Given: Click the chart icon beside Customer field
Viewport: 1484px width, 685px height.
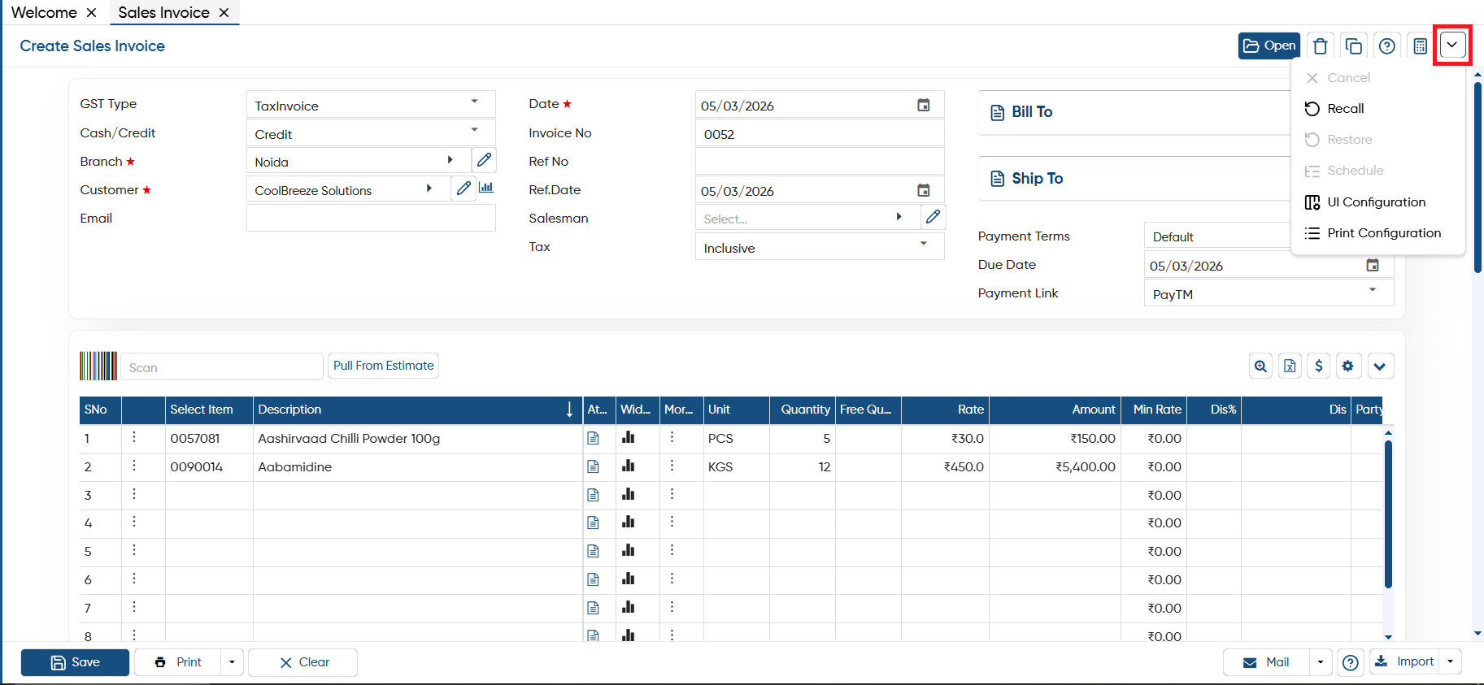Looking at the screenshot, I should click(486, 188).
